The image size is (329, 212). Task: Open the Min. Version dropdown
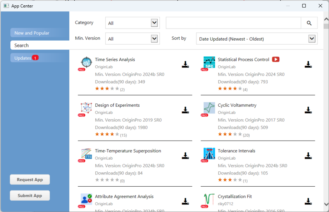click(x=133, y=39)
